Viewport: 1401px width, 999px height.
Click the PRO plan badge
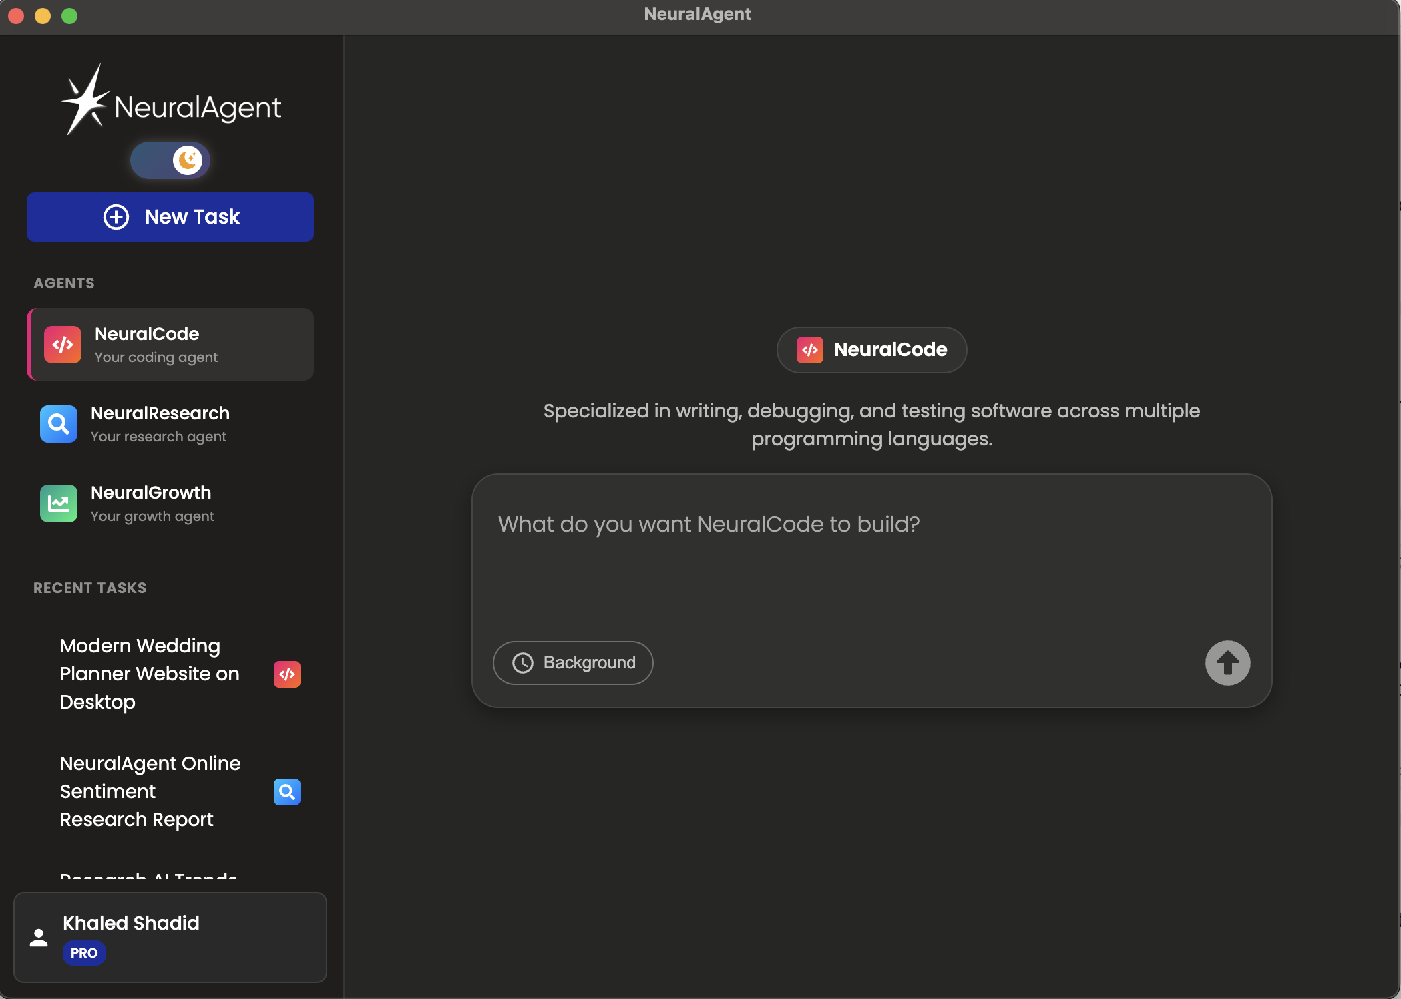tap(84, 953)
